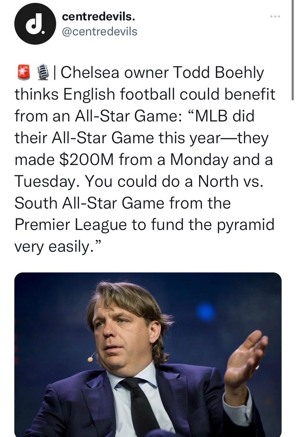Viewport: 296px width, 437px height.
Task: Open the attached photo of the man
Action: (148, 354)
